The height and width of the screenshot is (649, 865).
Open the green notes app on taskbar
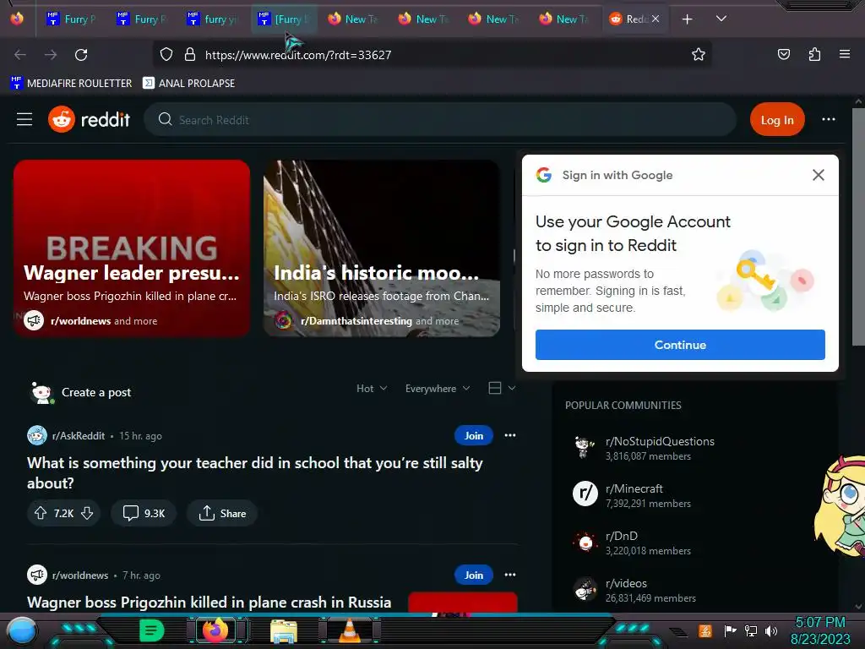pyautogui.click(x=151, y=630)
